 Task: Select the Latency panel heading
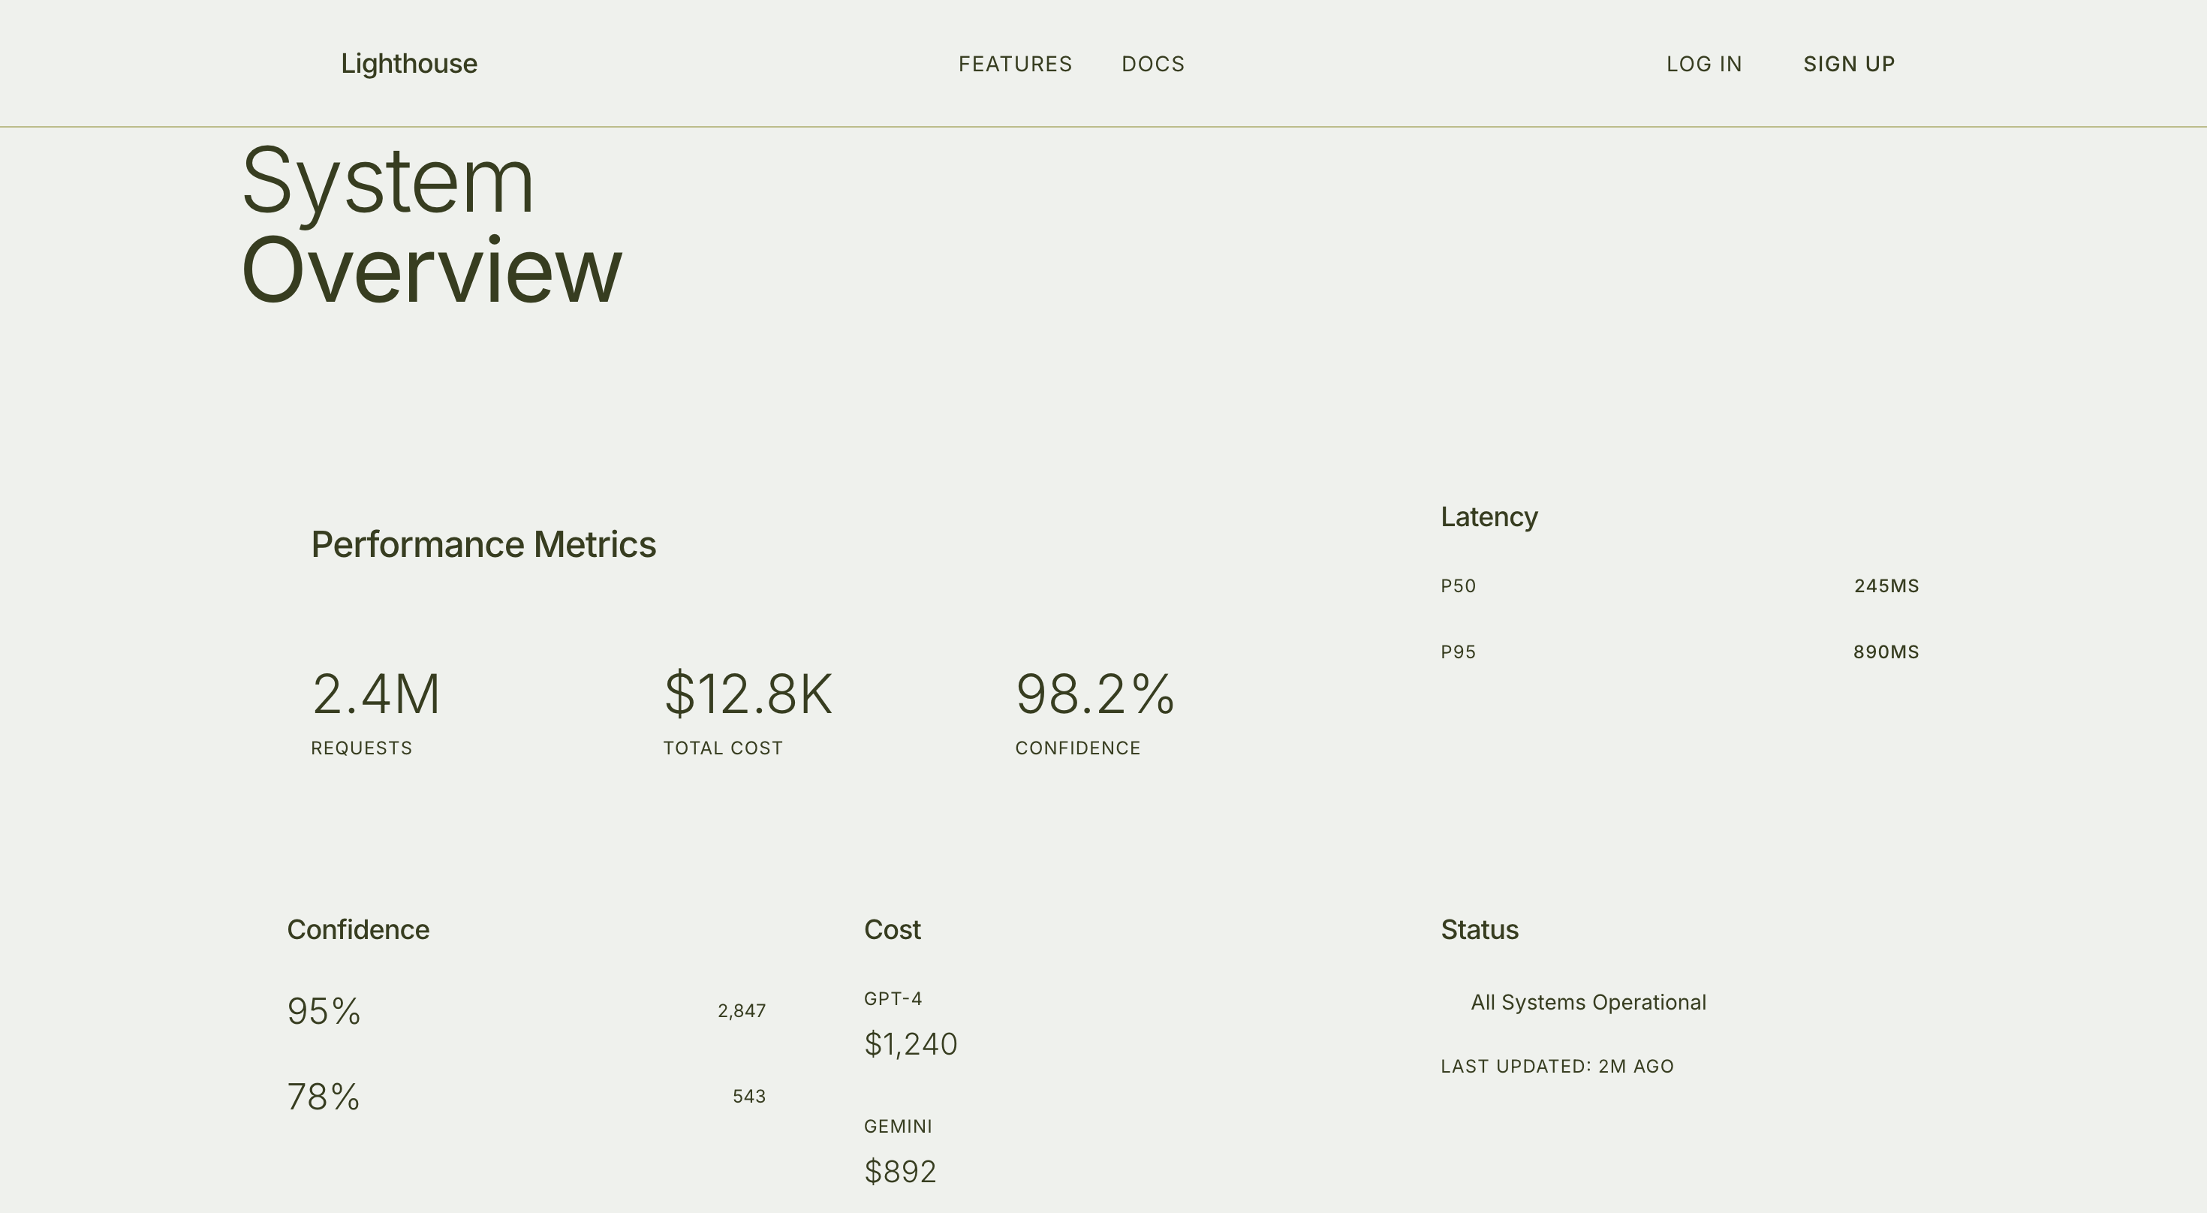1488,516
